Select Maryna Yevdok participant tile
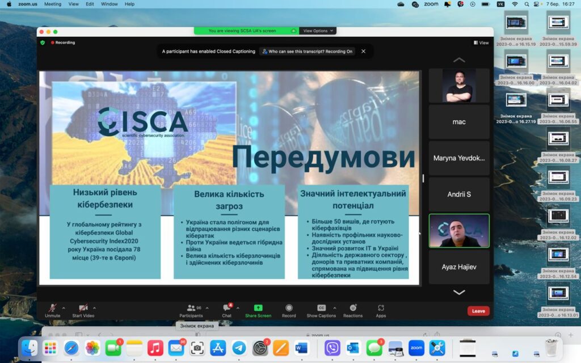 tap(459, 158)
